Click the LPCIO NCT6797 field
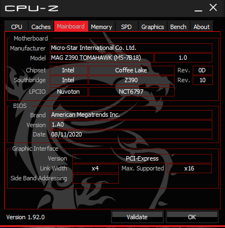Viewport: 225px width, 228px height. [131, 92]
